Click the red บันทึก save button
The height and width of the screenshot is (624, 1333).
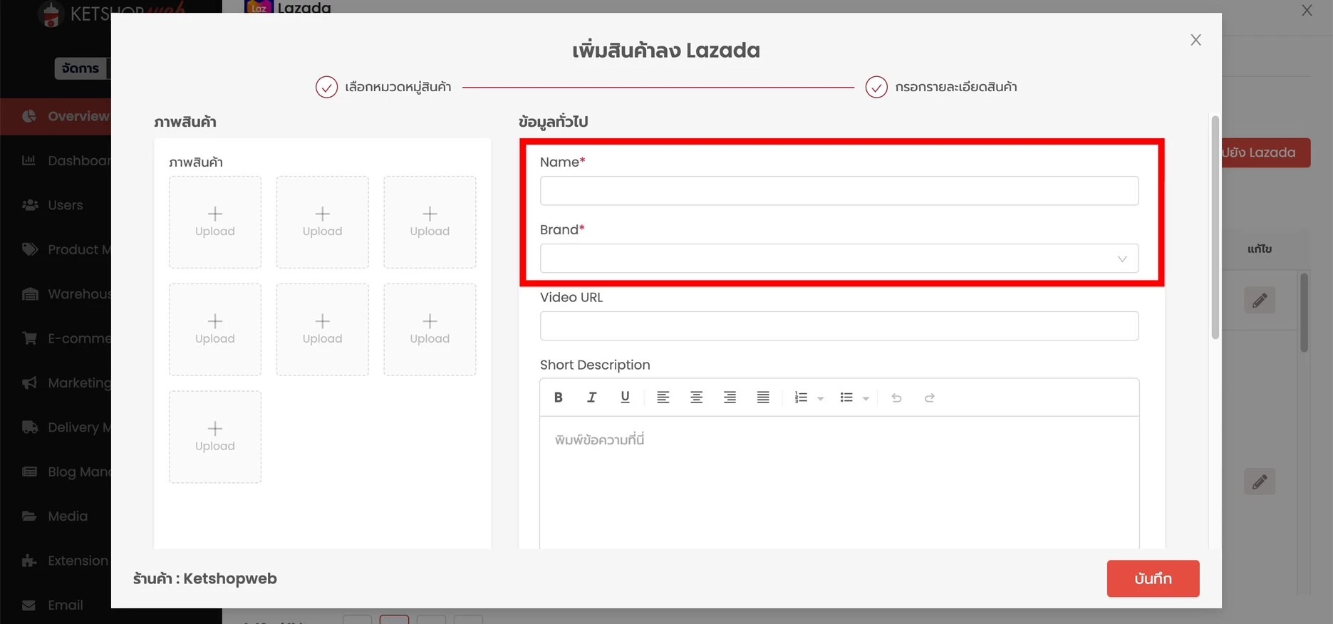[x=1153, y=578]
